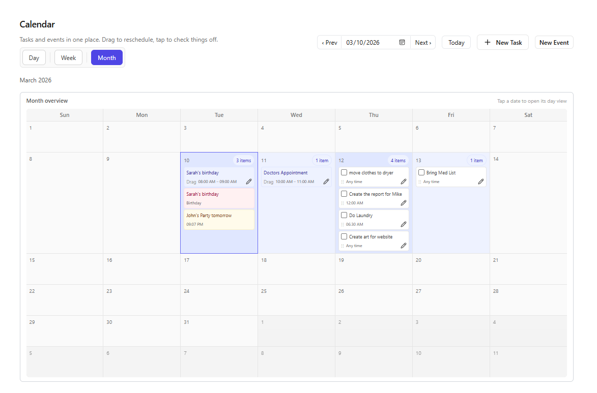Jump to Today

click(456, 42)
